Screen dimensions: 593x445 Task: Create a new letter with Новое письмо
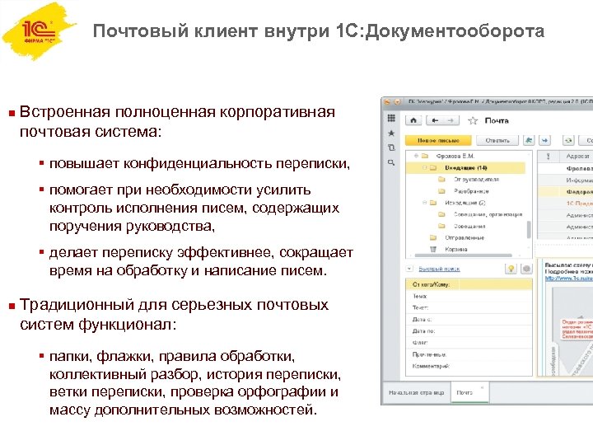(x=438, y=140)
